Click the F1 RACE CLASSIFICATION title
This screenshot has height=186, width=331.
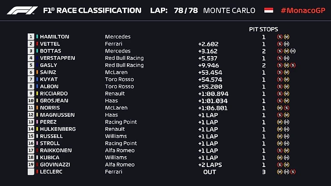point(91,10)
